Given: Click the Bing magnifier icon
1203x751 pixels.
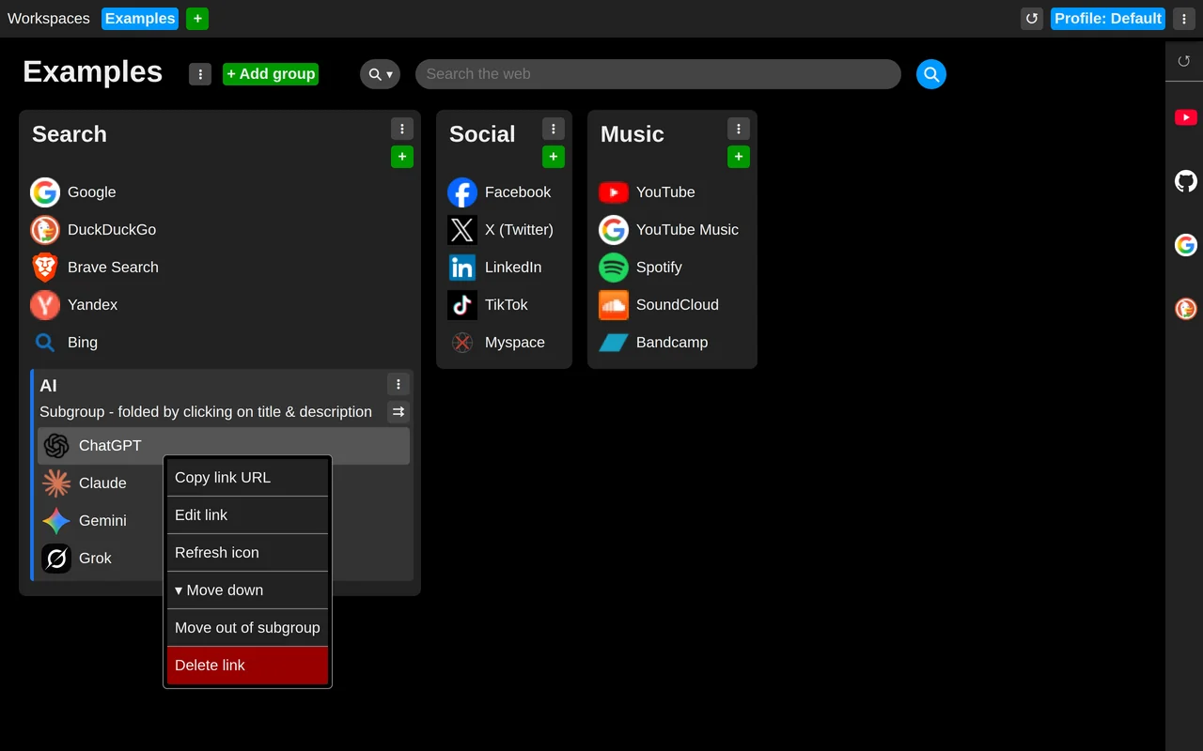Looking at the screenshot, I should (45, 343).
